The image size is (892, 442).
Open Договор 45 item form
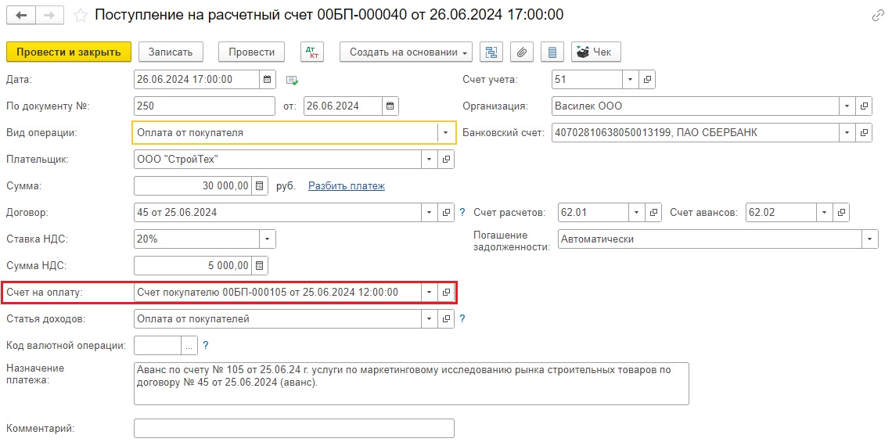coord(447,212)
